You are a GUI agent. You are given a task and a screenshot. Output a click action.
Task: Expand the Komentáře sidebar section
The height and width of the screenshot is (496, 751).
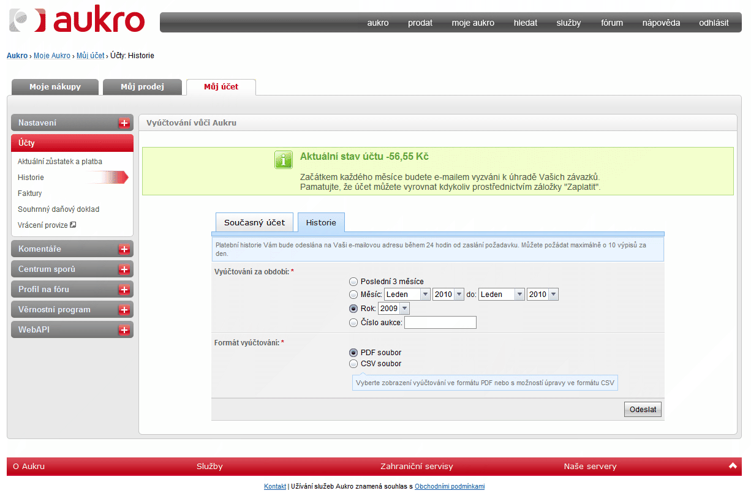coord(72,249)
